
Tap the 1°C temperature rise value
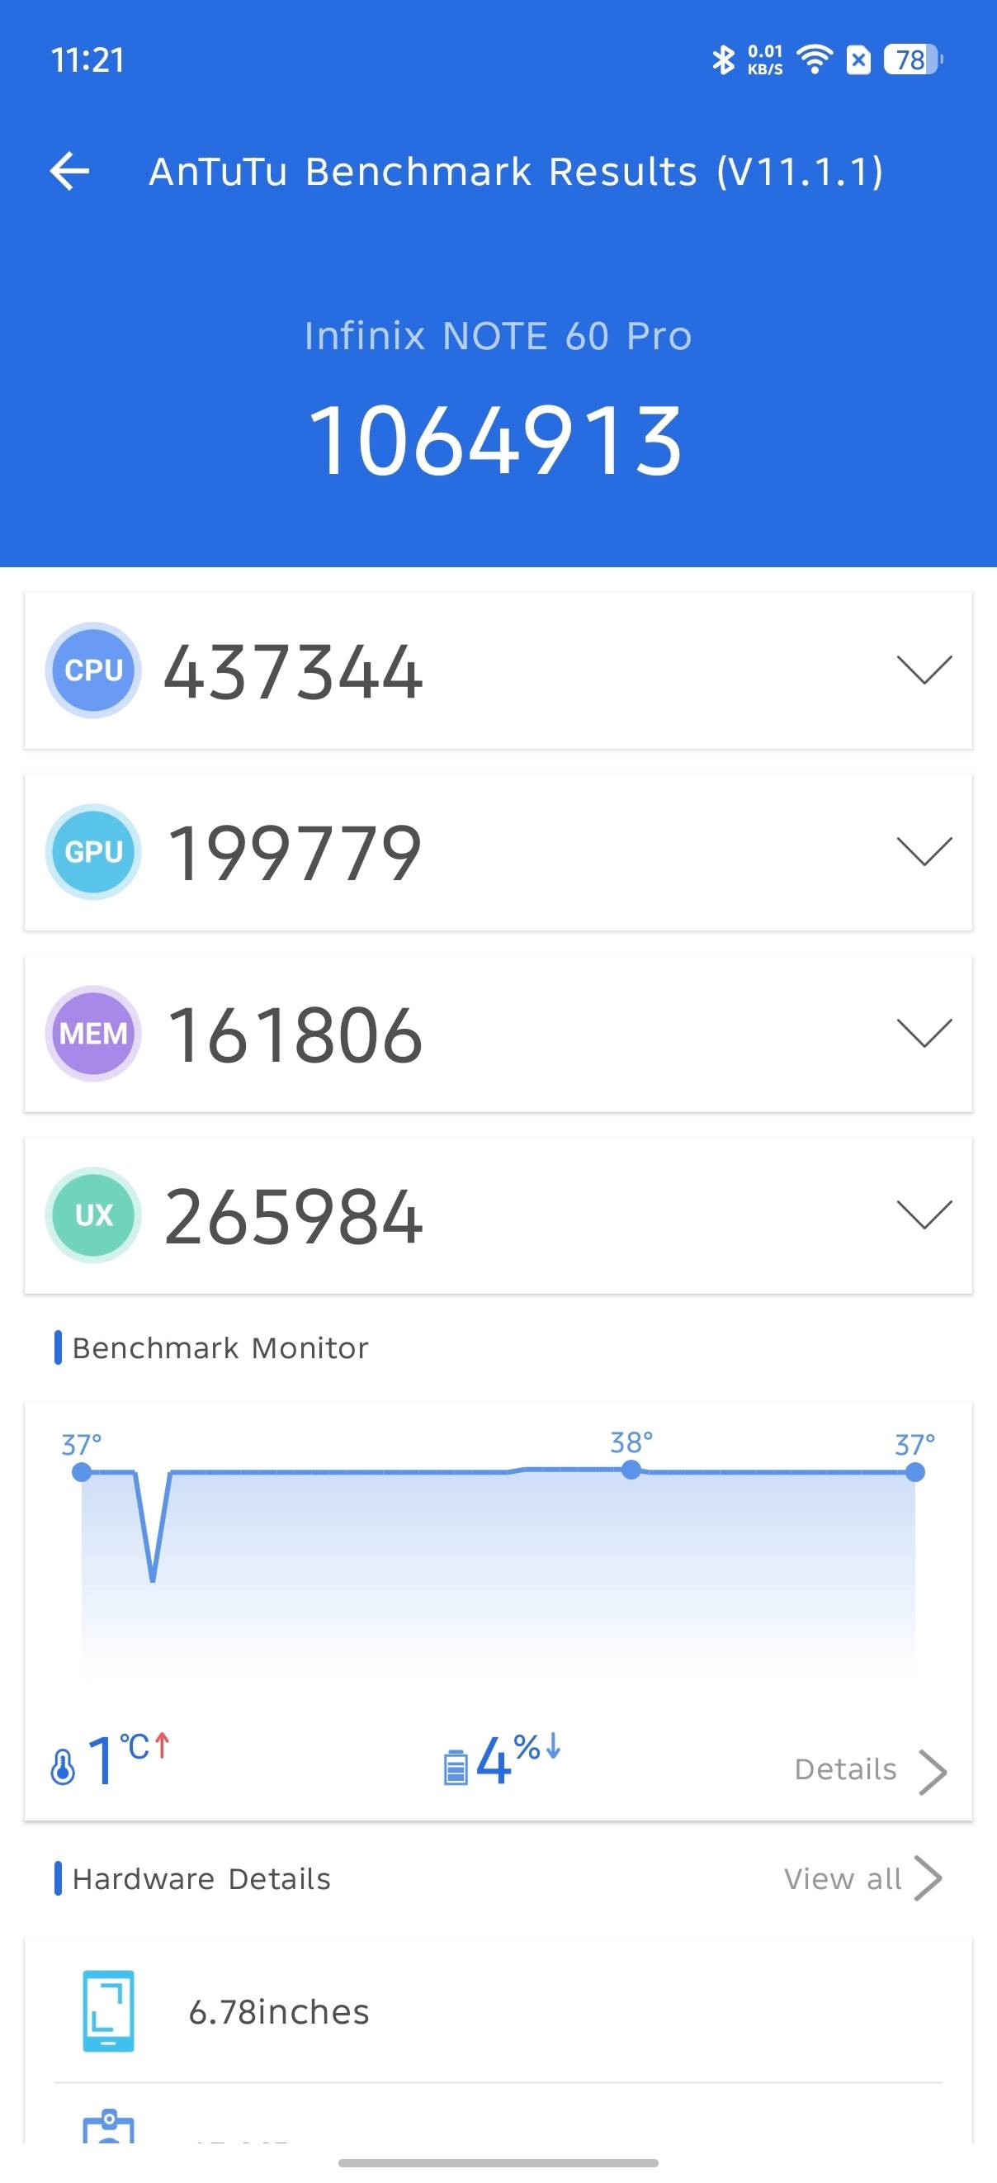pos(129,1759)
